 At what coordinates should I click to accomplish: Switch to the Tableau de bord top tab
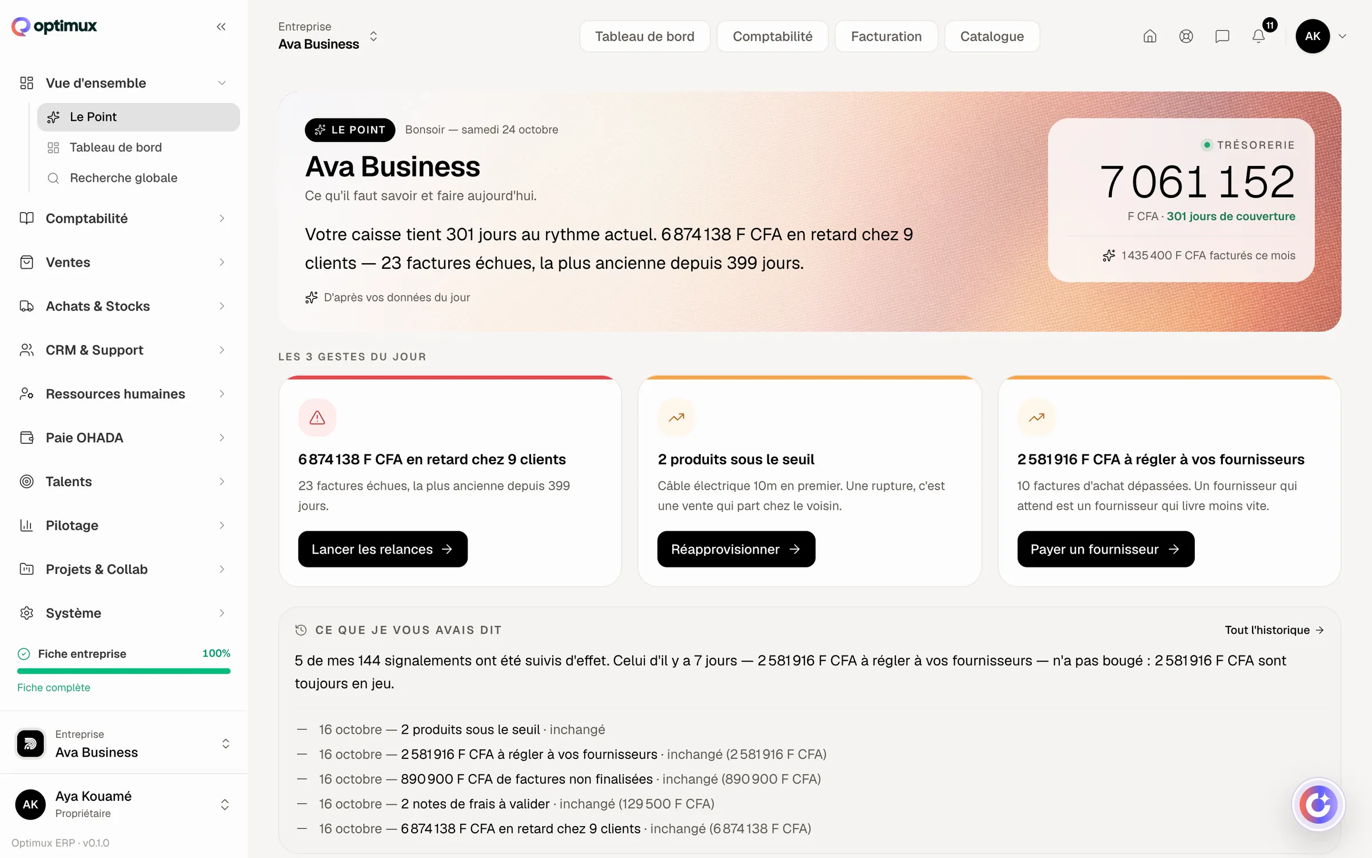pyautogui.click(x=644, y=37)
